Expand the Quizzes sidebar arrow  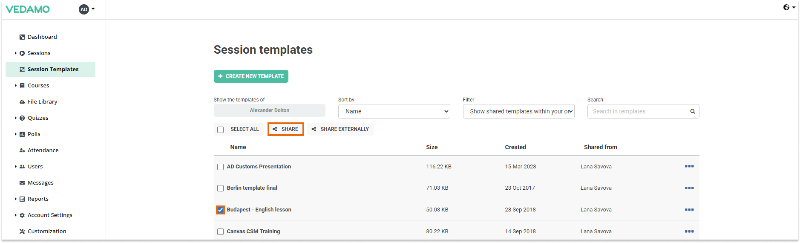16,118
